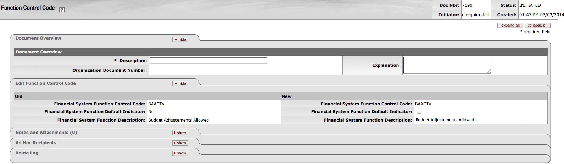Edit the new Financial System Function Description field
The width and height of the screenshot is (564, 164).
pos(469,120)
